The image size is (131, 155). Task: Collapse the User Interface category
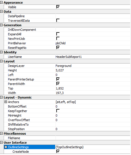click(1, 143)
